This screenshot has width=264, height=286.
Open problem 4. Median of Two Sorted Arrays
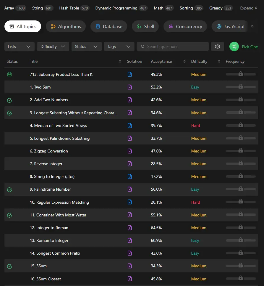point(59,126)
